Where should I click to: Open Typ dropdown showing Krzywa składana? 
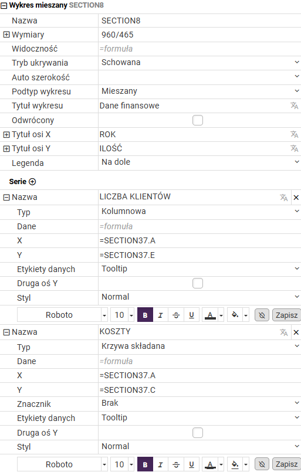199,346
